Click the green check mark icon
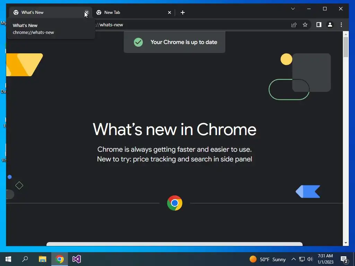The image size is (355, 266). click(138, 42)
